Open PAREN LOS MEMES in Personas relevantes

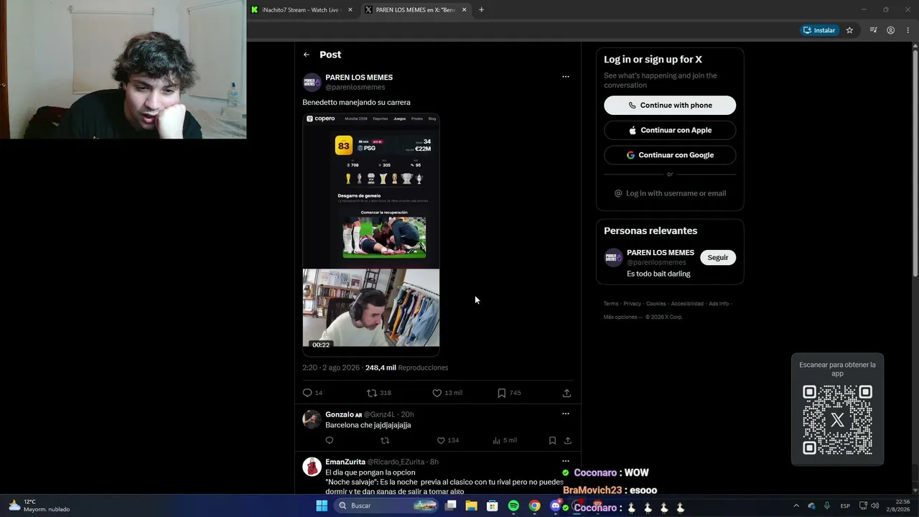pos(661,253)
